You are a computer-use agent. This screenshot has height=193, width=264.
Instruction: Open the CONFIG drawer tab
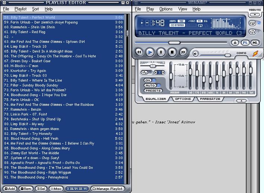tap(241, 53)
